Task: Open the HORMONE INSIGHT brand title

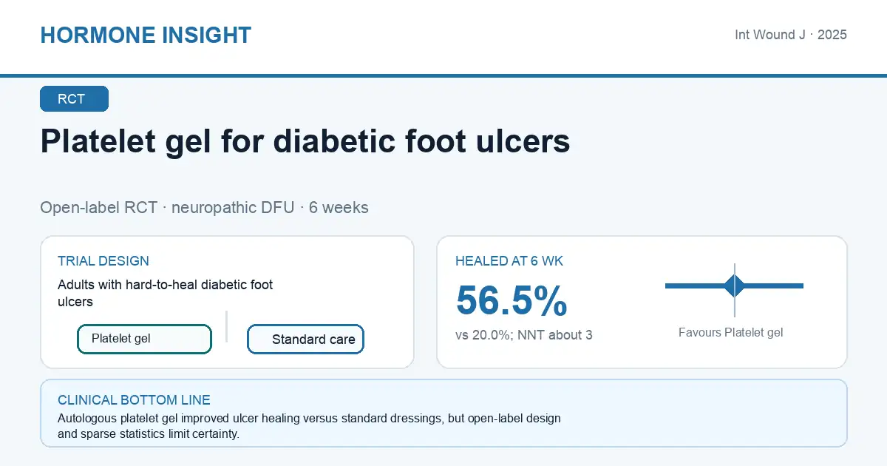Action: 146,35
